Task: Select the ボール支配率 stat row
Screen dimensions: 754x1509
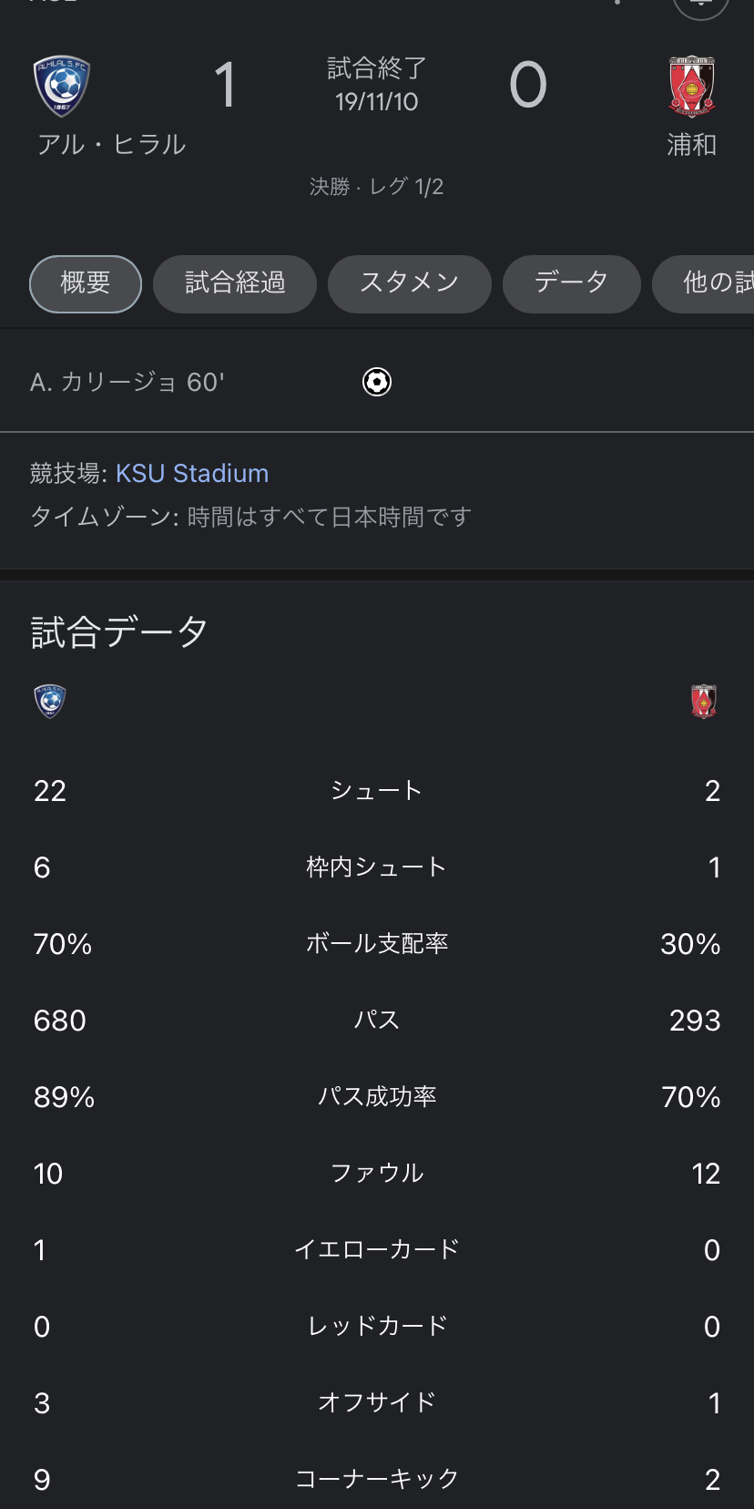Action: click(x=377, y=944)
